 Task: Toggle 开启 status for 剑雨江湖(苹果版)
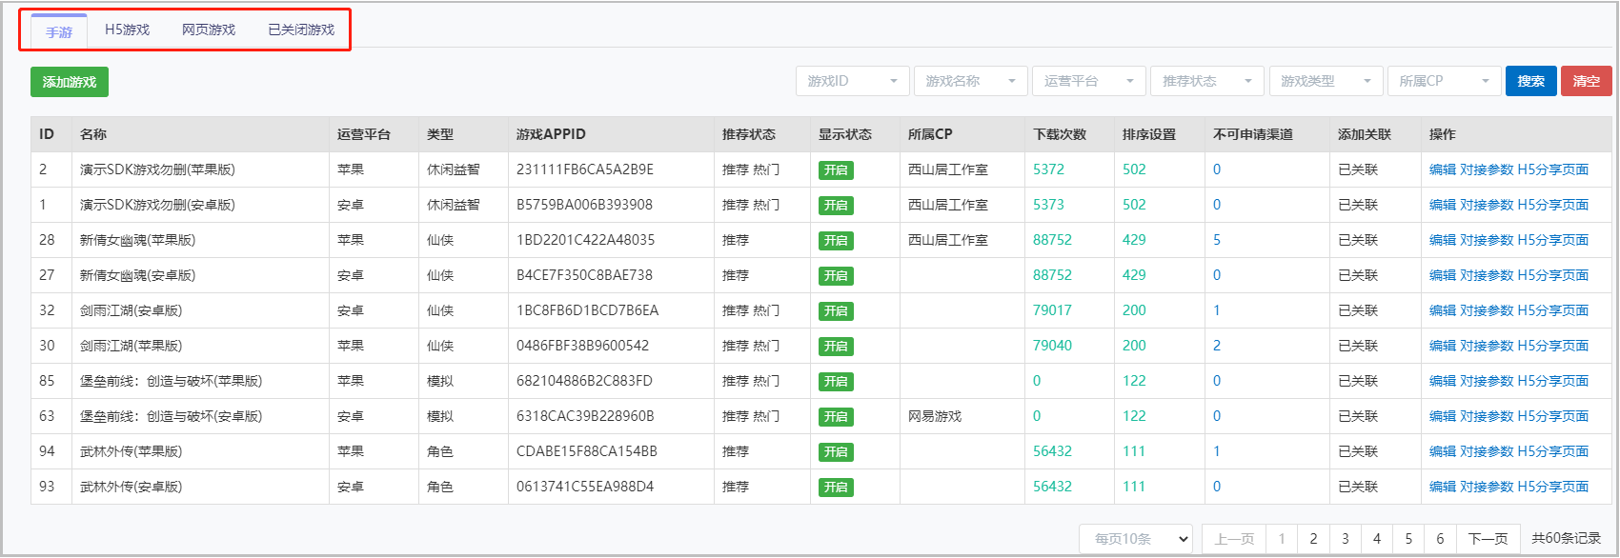coord(836,347)
